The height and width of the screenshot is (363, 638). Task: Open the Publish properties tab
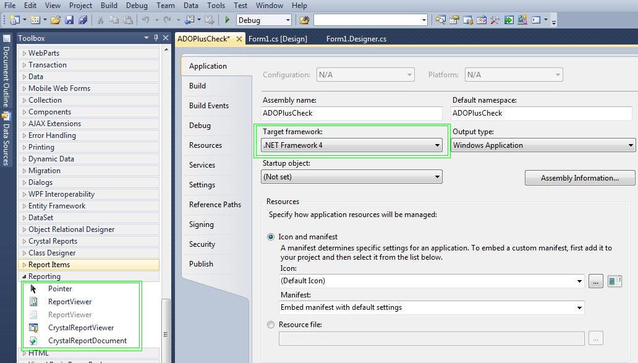[201, 263]
